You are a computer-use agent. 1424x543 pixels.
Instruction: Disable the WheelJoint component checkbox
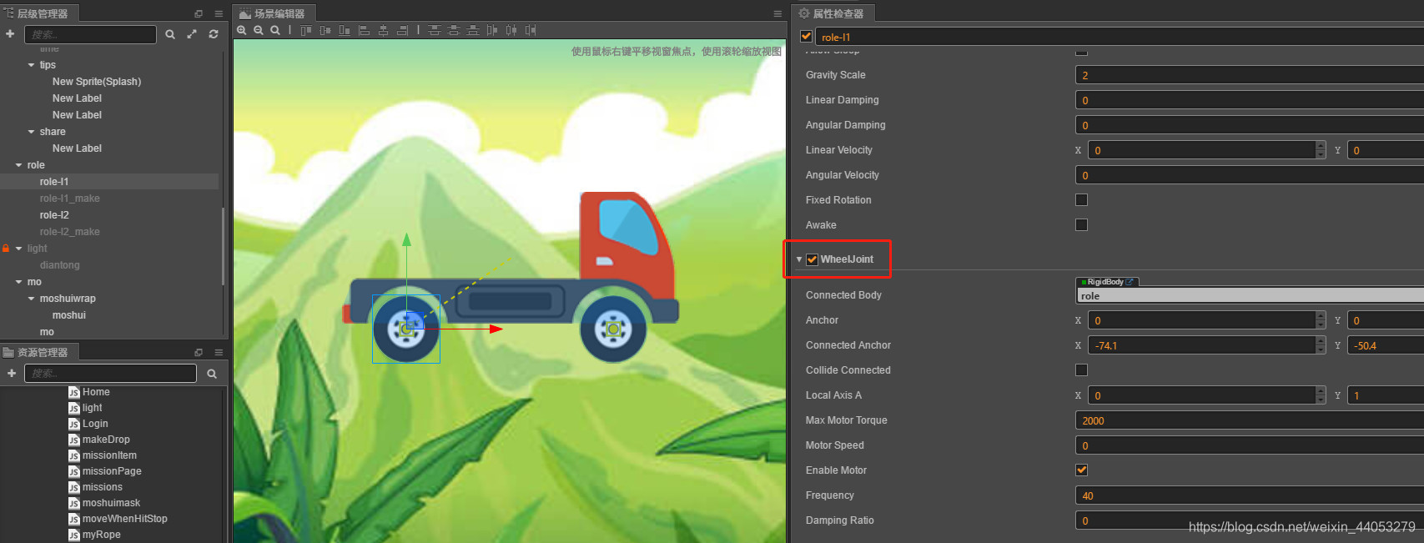812,259
